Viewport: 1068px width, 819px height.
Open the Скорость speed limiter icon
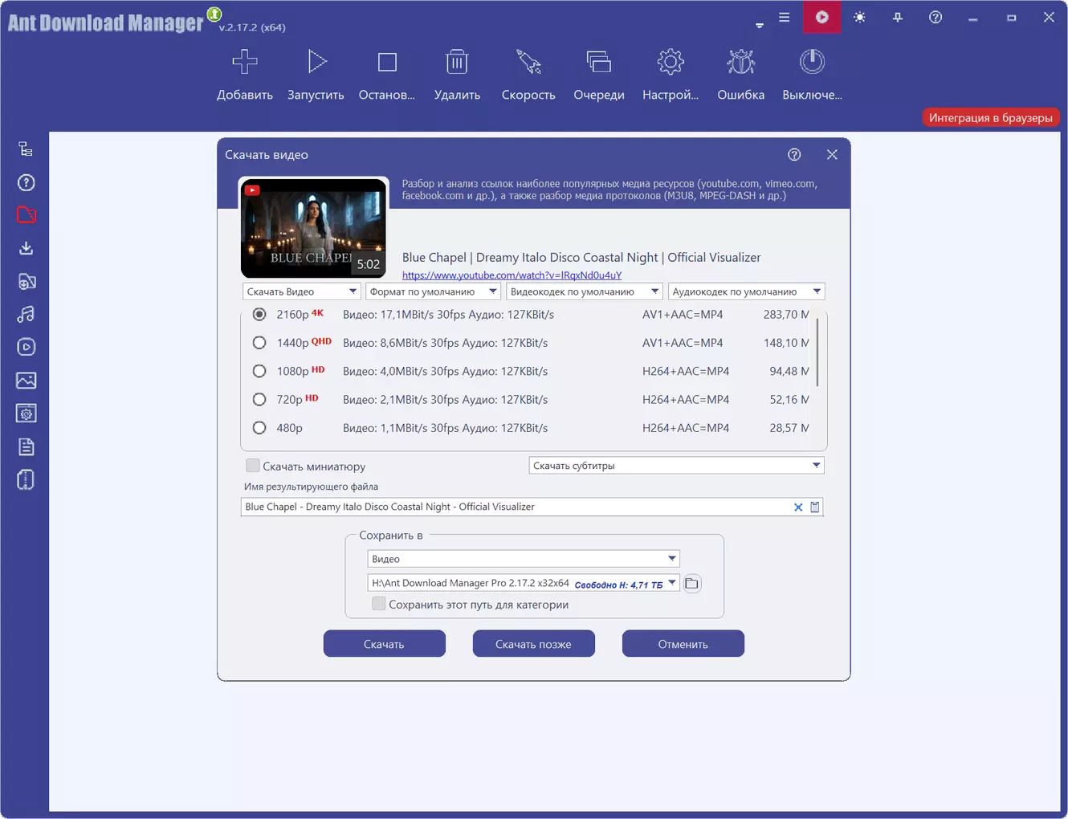pyautogui.click(x=528, y=62)
